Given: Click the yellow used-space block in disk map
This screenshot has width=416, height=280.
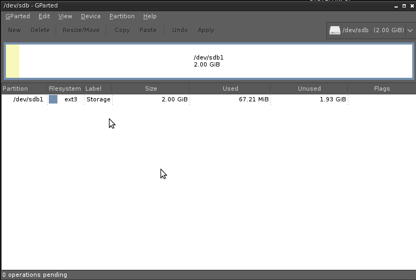Looking at the screenshot, I should pyautogui.click(x=12, y=61).
